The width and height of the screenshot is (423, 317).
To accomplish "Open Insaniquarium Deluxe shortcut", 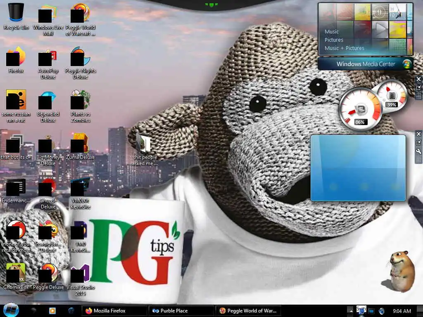I will point(48,237).
